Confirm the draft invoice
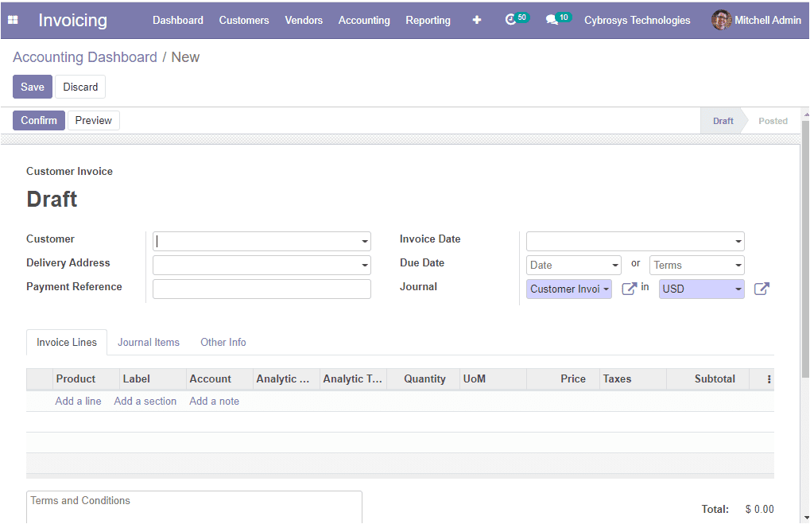 39,120
